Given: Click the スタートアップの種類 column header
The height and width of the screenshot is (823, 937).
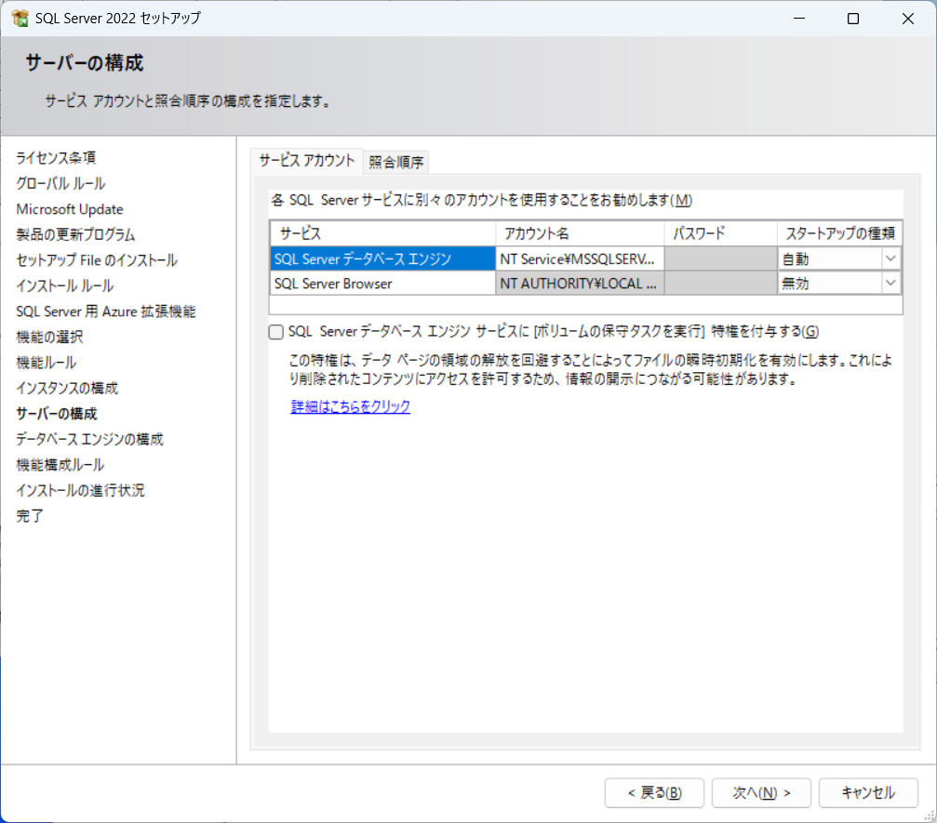Looking at the screenshot, I should coord(839,232).
